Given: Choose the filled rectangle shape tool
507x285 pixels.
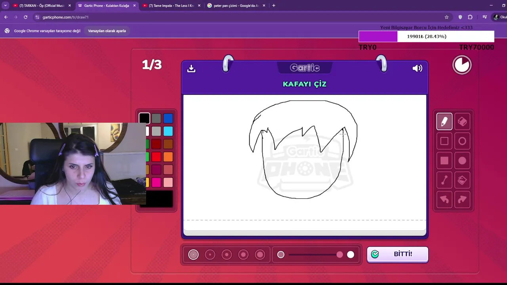Looking at the screenshot, I should click(444, 161).
